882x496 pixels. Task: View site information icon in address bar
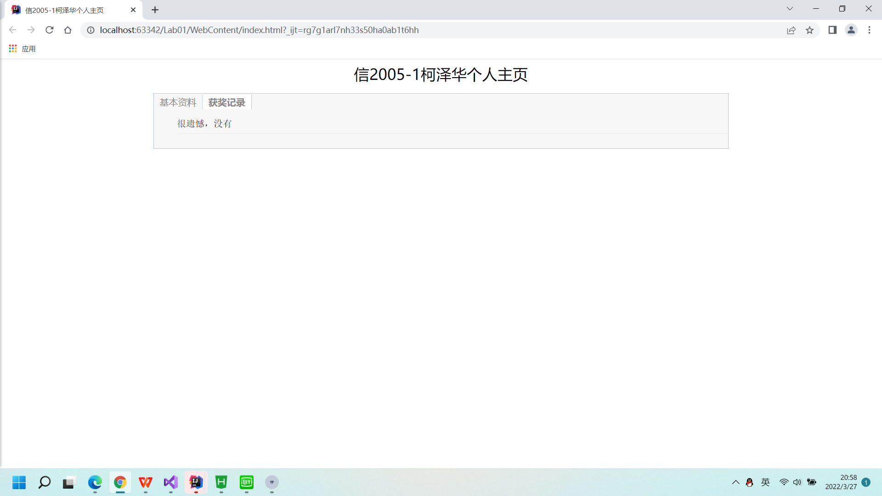point(91,30)
